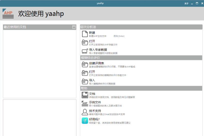Maximize the yaahp window
This screenshot has width=204, height=136.
(197, 3)
